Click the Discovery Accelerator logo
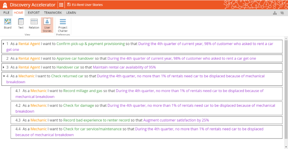Viewport: 288px width, 149px height. (5, 5)
